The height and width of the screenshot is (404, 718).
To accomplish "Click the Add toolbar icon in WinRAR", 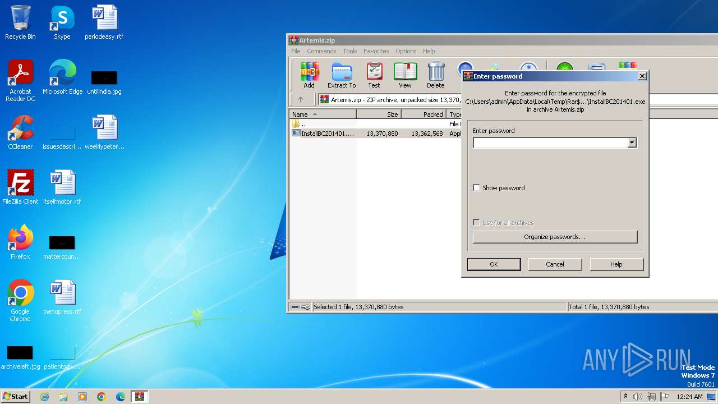I will coord(309,75).
